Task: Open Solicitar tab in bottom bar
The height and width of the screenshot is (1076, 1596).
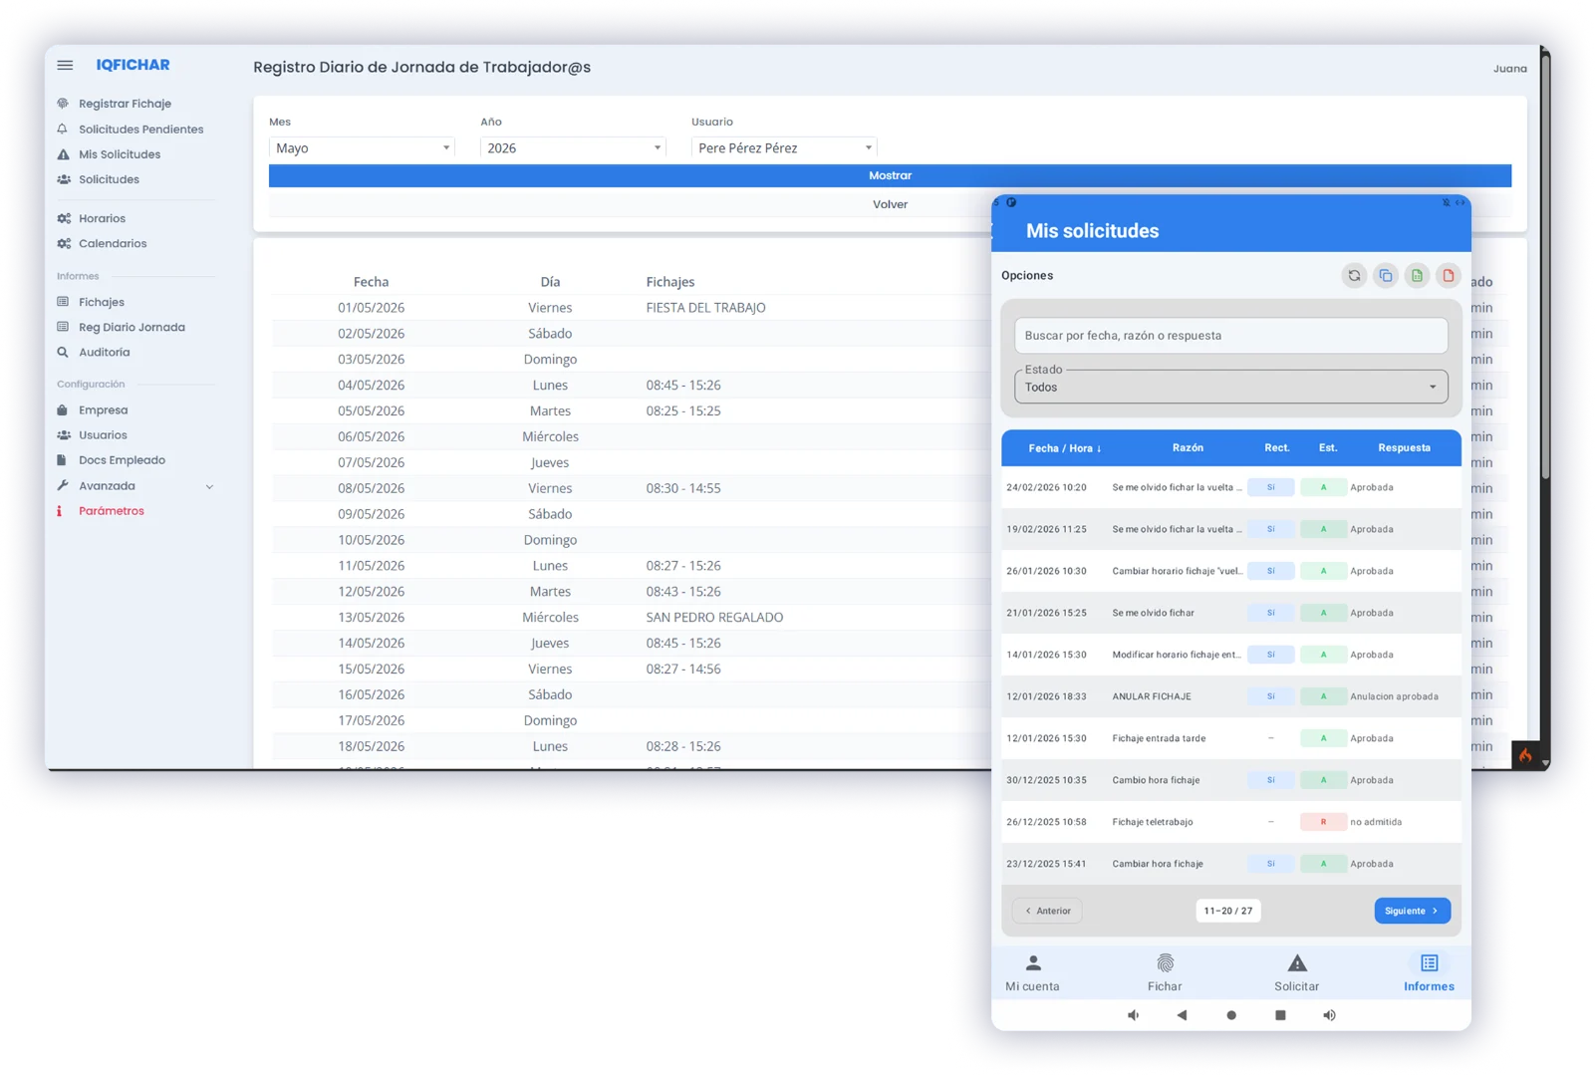Action: pos(1296,973)
